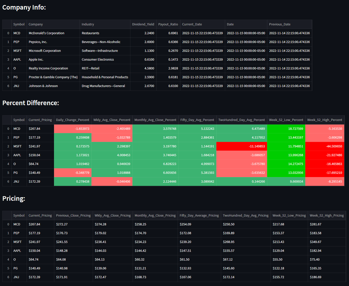Click the Daily_Change_Percent column header
The height and width of the screenshot is (286, 349).
click(73, 120)
